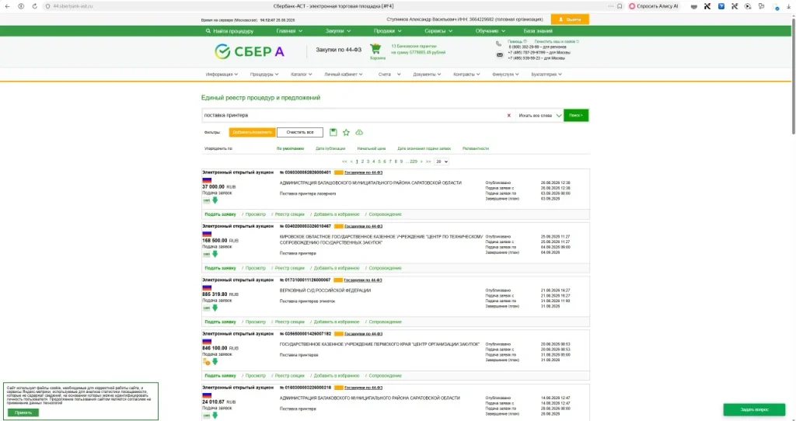Click the phone handset icon
The image size is (796, 421).
498,44
